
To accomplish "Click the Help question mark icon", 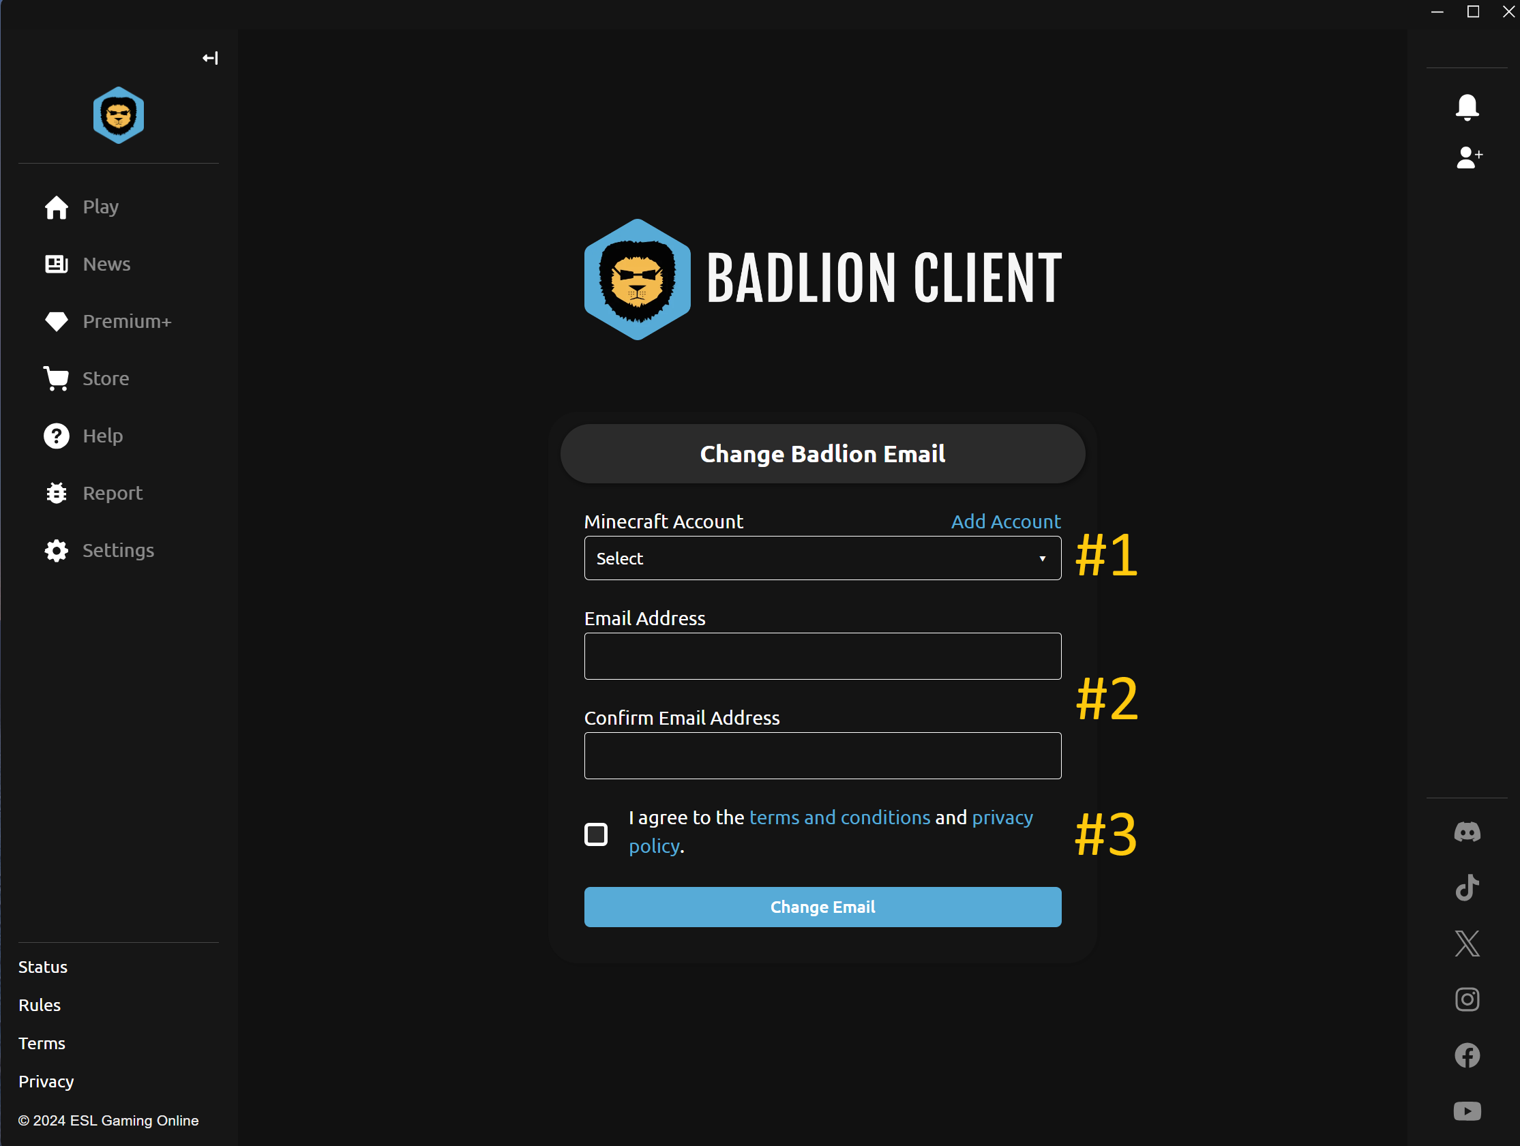I will pos(57,436).
